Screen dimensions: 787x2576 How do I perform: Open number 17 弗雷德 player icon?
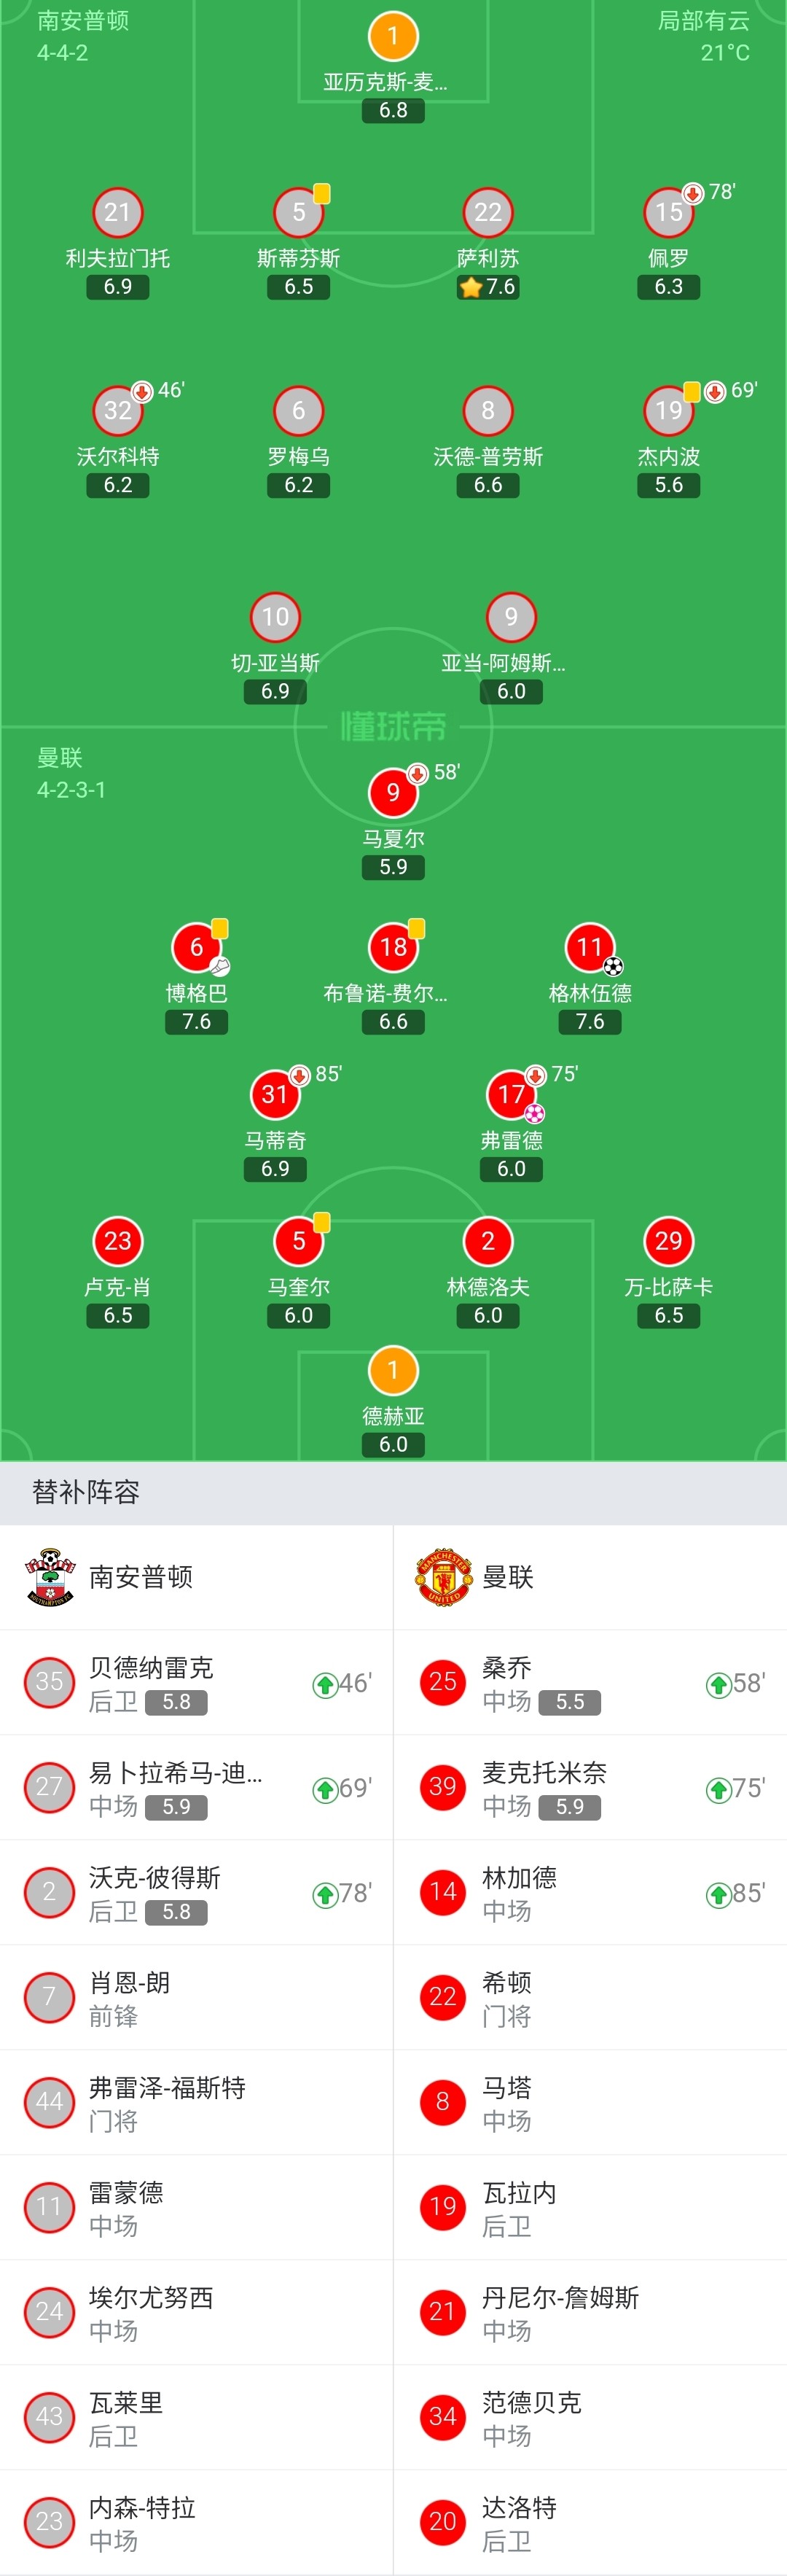coord(511,1094)
